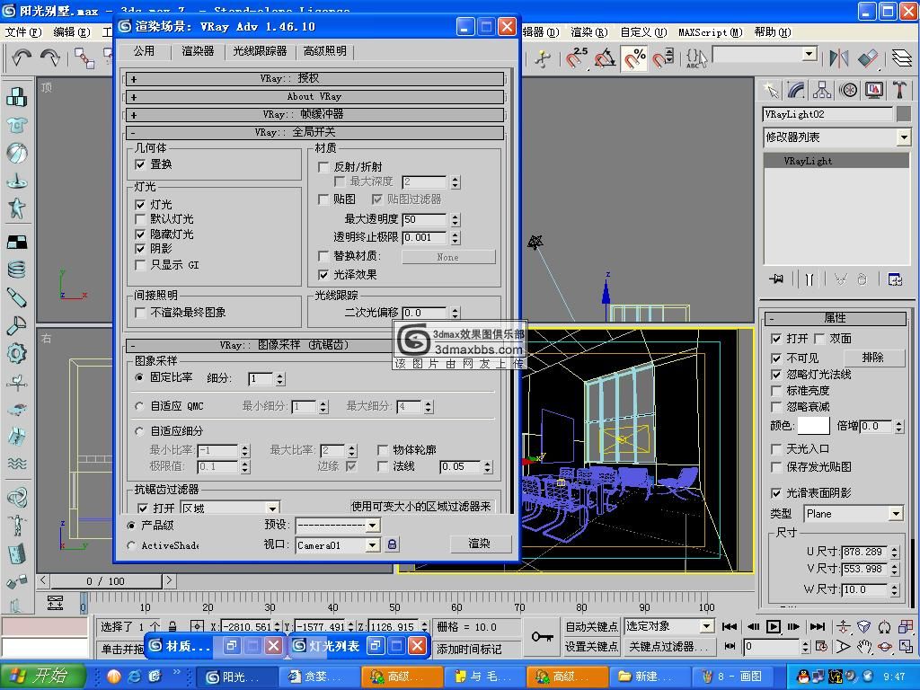
Task: Click the Arc Rotate viewport icon
Action: [x=885, y=647]
